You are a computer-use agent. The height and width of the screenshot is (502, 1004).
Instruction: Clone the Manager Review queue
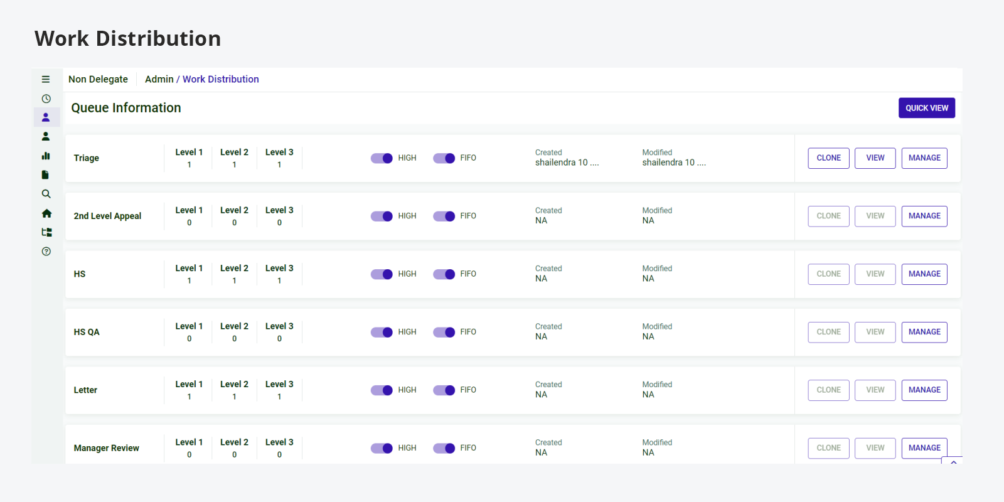pos(829,448)
